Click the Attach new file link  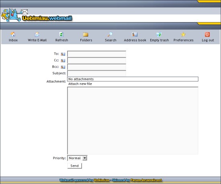pos(80,84)
